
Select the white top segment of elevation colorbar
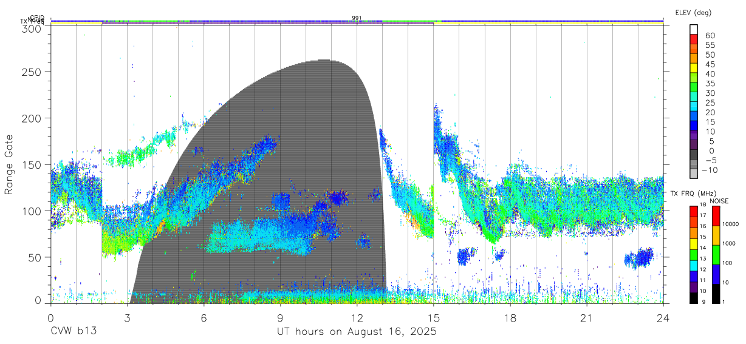tap(694, 28)
